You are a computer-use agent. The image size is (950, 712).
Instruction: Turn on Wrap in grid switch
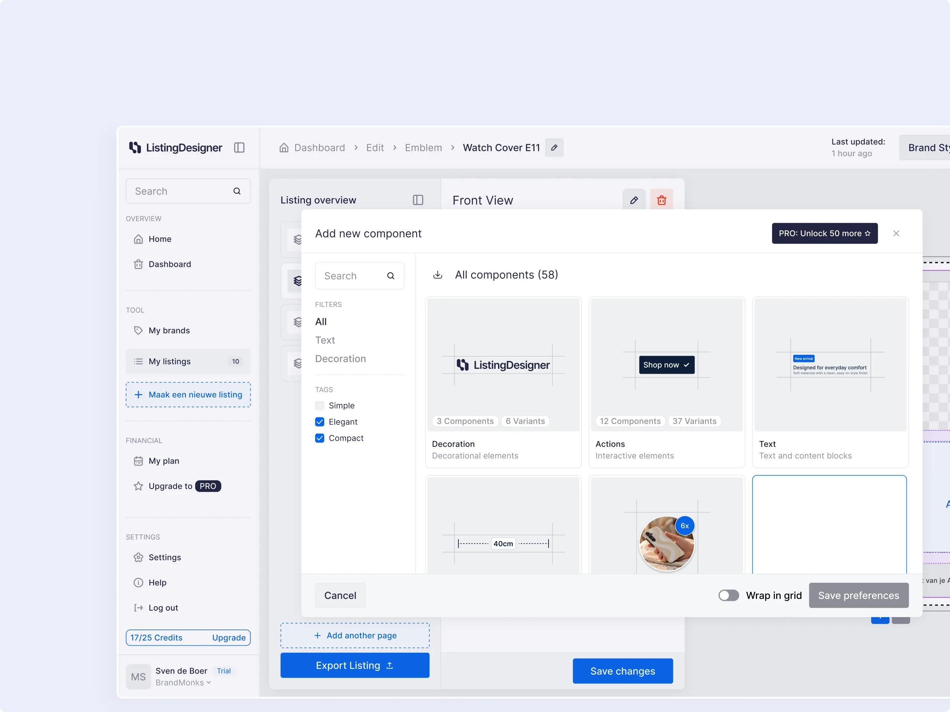[728, 595]
